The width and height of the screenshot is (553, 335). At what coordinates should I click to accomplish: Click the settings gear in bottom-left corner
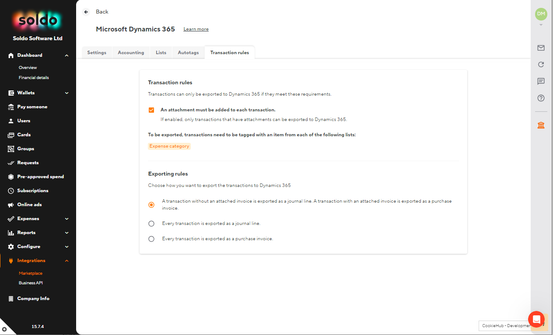[4, 329]
